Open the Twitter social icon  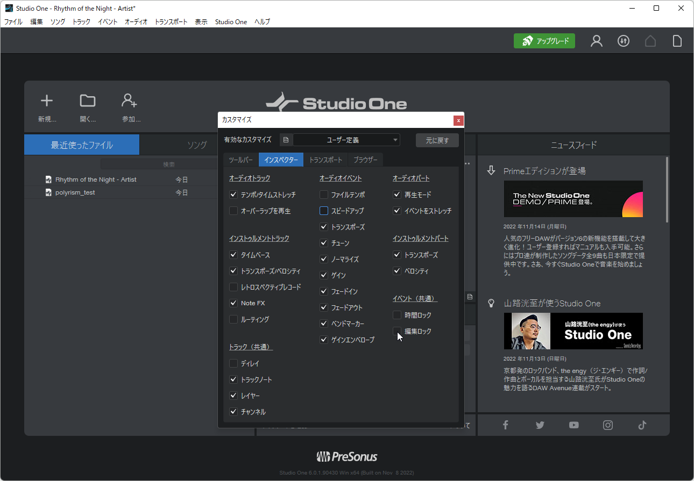point(540,425)
